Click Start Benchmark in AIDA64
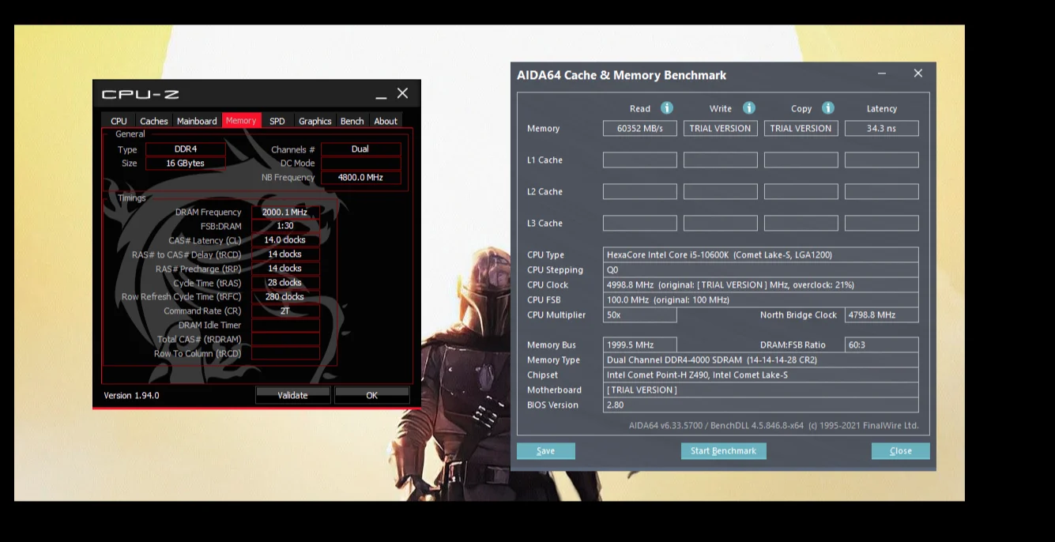 723,450
